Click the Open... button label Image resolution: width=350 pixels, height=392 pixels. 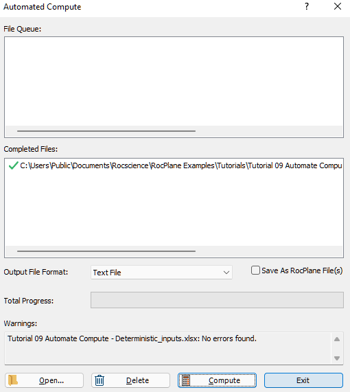pyautogui.click(x=51, y=380)
